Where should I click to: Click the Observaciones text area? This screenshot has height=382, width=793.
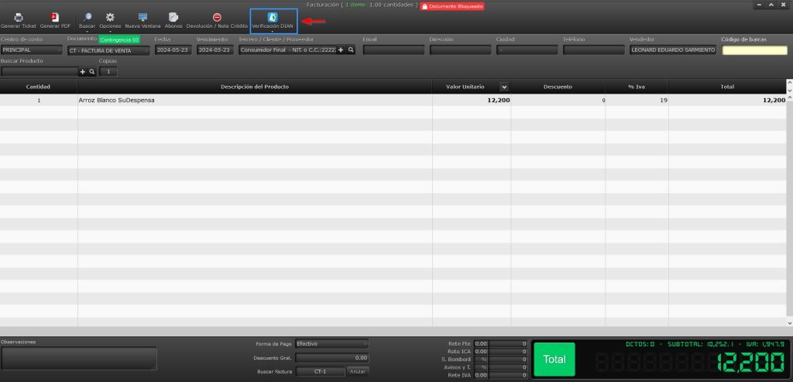pos(79,358)
